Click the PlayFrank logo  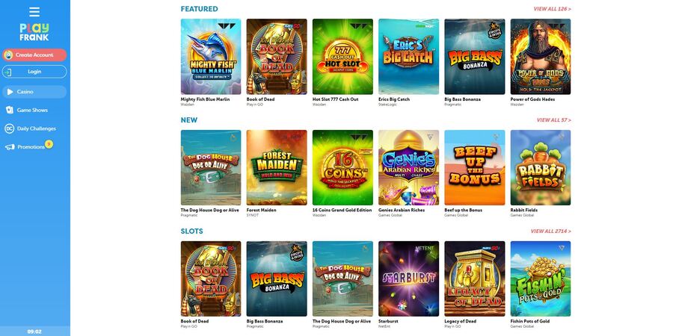coord(34,32)
